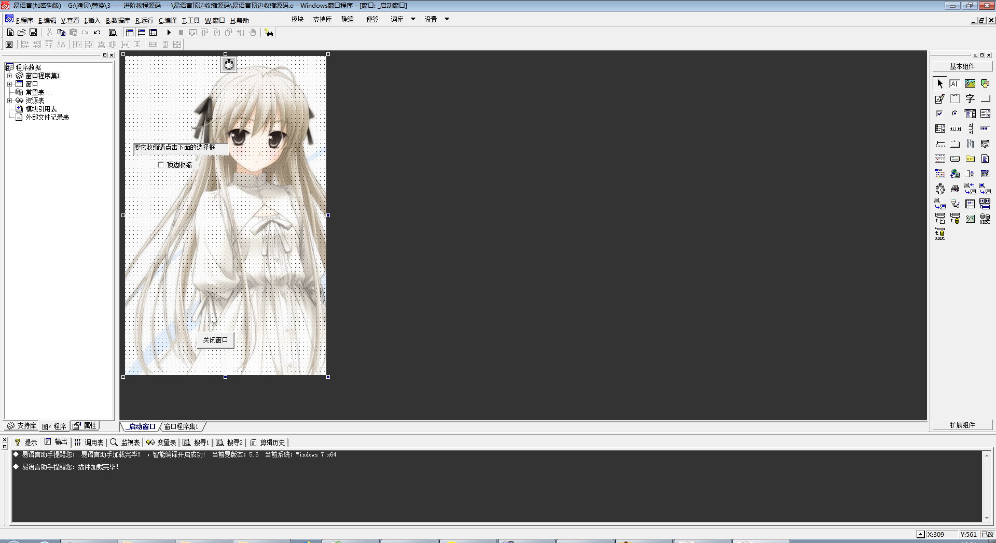
Task: Click the 扩展组件 button
Action: [962, 425]
